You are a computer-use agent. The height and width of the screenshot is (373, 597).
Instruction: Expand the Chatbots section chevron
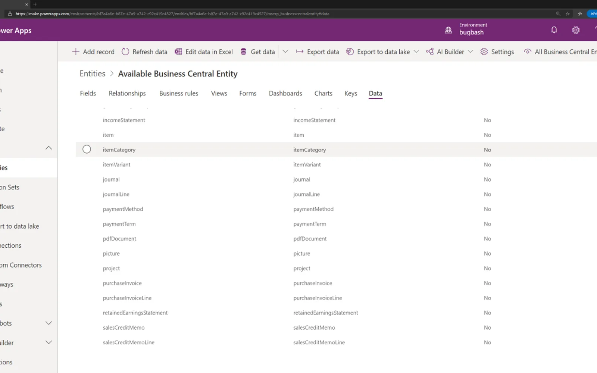(x=49, y=323)
